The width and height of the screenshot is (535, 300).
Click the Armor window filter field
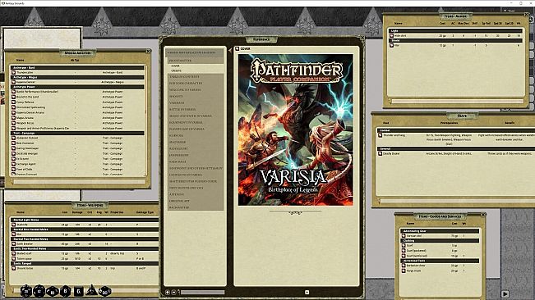458,102
